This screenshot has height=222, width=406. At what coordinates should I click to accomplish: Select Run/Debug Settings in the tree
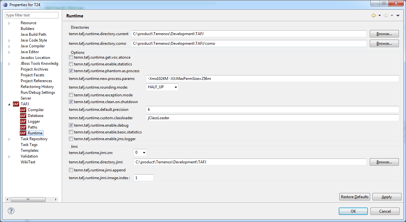(38, 92)
